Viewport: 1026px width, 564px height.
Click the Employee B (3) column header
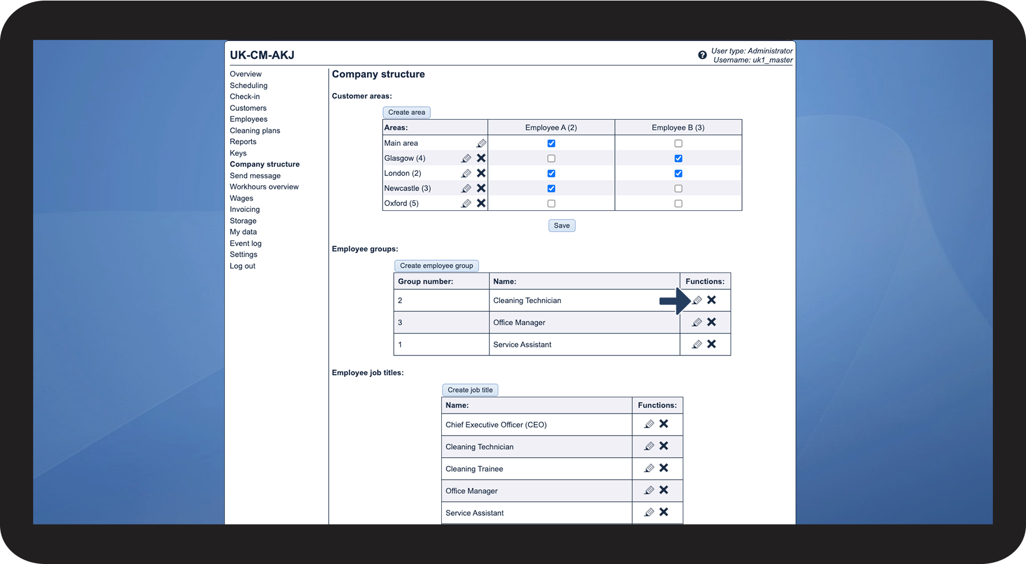click(x=678, y=128)
